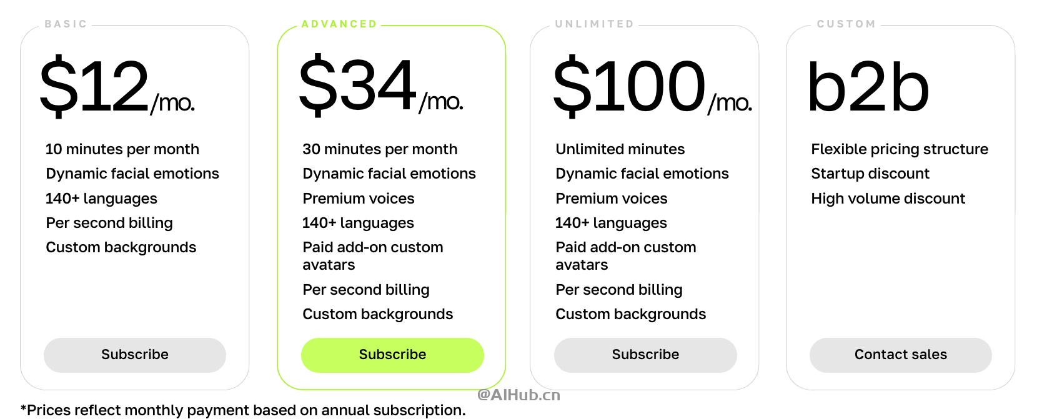Screen dimensions: 1037x419
Task: Click 'Unlimited minutes' feature text
Action: coord(620,149)
